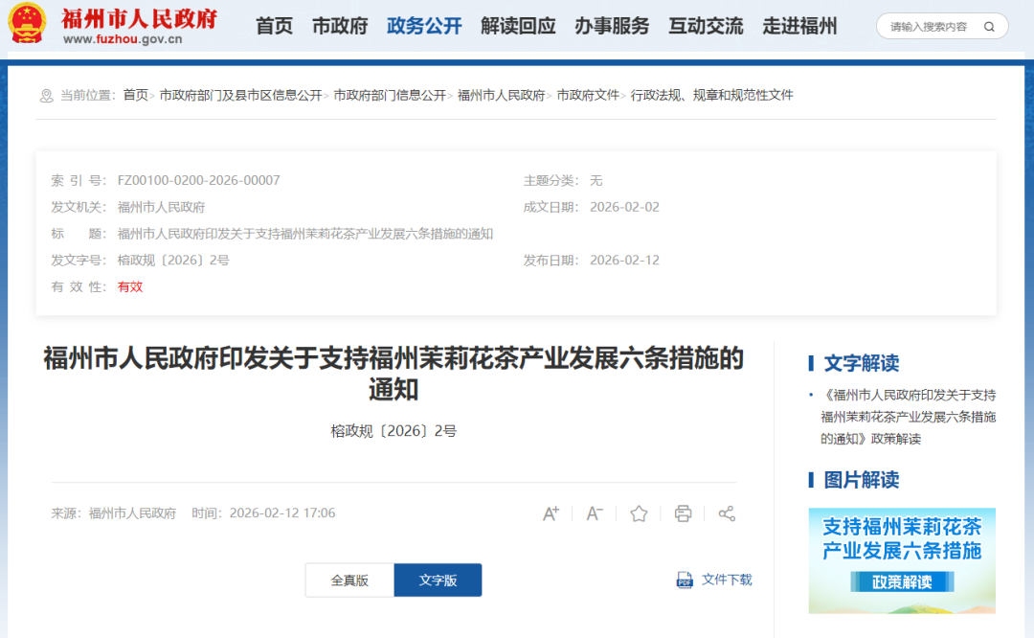Click 文件下载 download link
1034x638 pixels.
pyautogui.click(x=727, y=580)
